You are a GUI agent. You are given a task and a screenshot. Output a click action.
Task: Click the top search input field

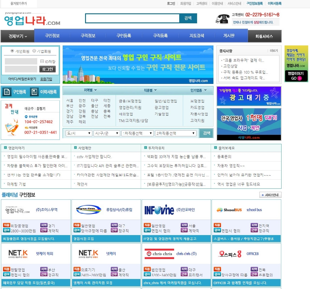133,18
